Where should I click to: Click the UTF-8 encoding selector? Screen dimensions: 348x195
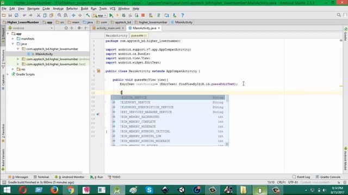tap(293, 182)
